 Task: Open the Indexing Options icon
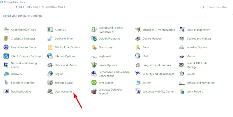tap(182, 47)
